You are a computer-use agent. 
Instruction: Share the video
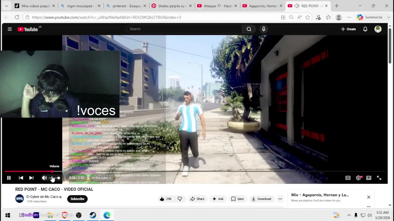tap(197, 199)
